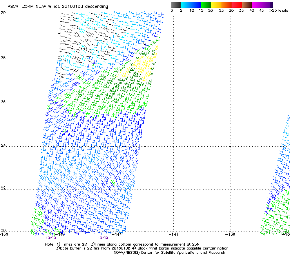Image resolution: width=290 pixels, height=255 pixels.
Task: Click the magenta 40-45 knots legend swatch
Action: pos(257,5)
